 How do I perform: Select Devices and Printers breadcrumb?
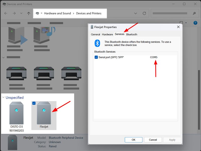click(89, 13)
